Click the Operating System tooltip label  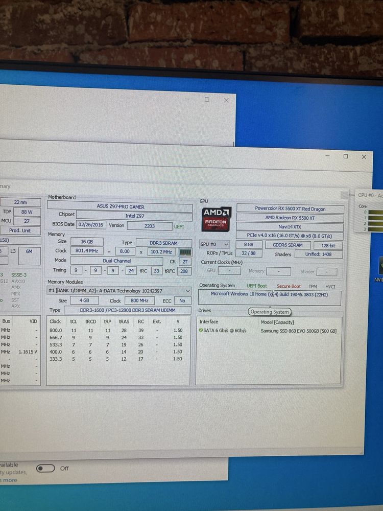tap(269, 312)
